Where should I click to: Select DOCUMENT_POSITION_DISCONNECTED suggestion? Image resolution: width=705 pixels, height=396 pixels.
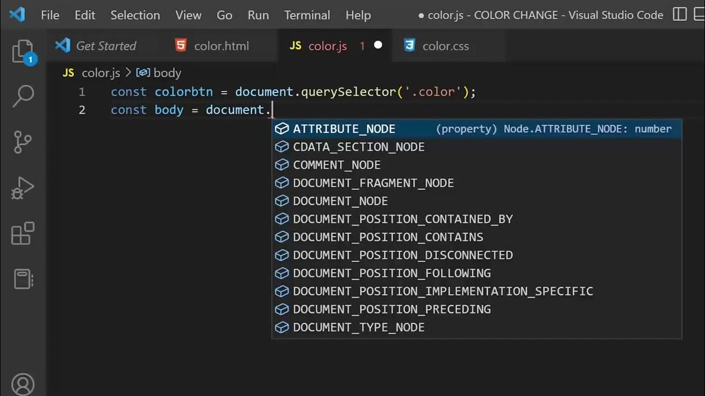(x=477, y=255)
